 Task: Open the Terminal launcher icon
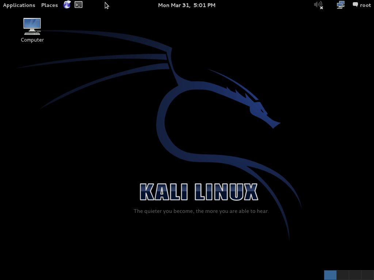[79, 5]
